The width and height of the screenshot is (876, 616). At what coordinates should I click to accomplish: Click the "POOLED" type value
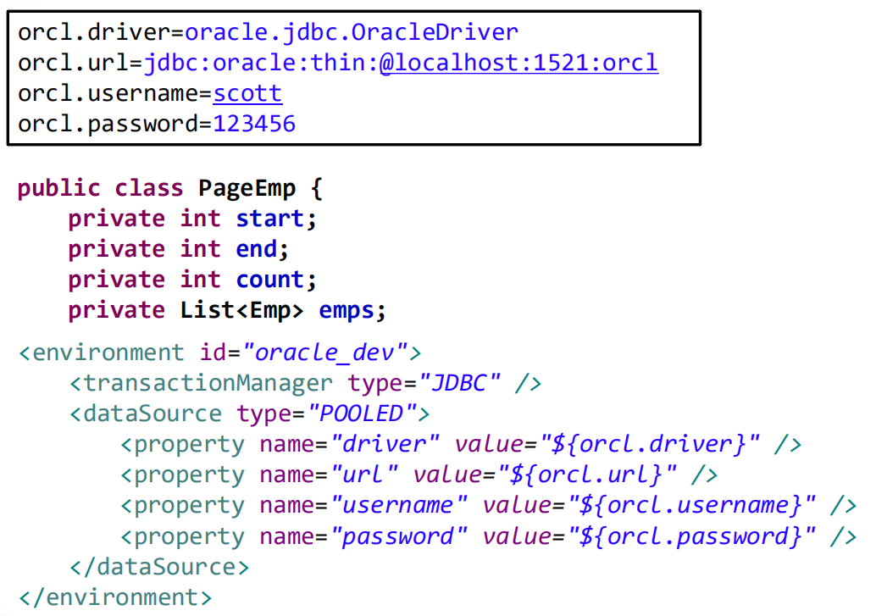click(362, 414)
